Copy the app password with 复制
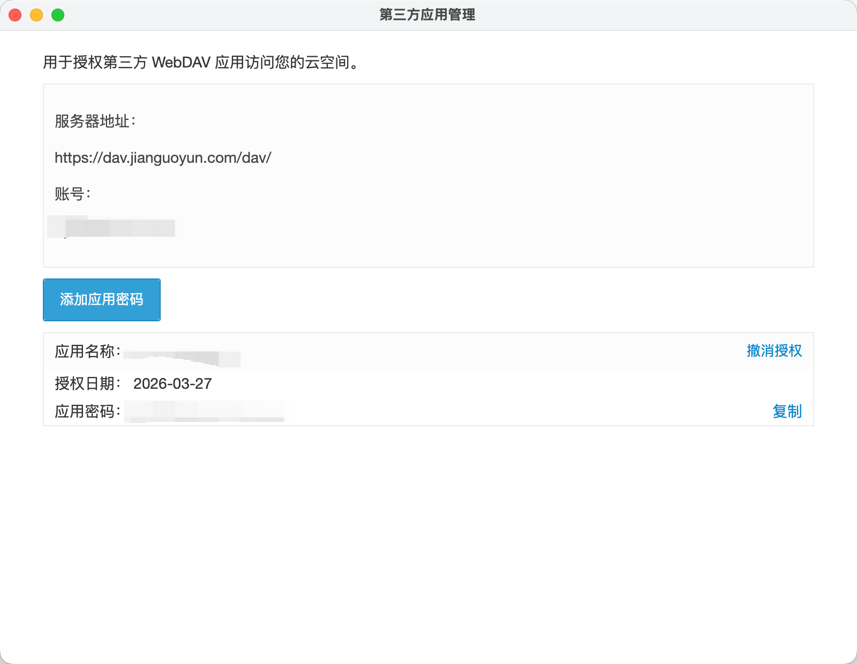This screenshot has width=857, height=664. [x=787, y=411]
